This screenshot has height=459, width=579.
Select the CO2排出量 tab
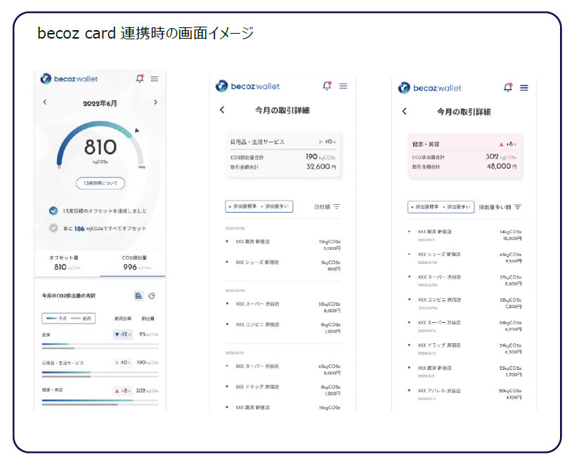(133, 262)
